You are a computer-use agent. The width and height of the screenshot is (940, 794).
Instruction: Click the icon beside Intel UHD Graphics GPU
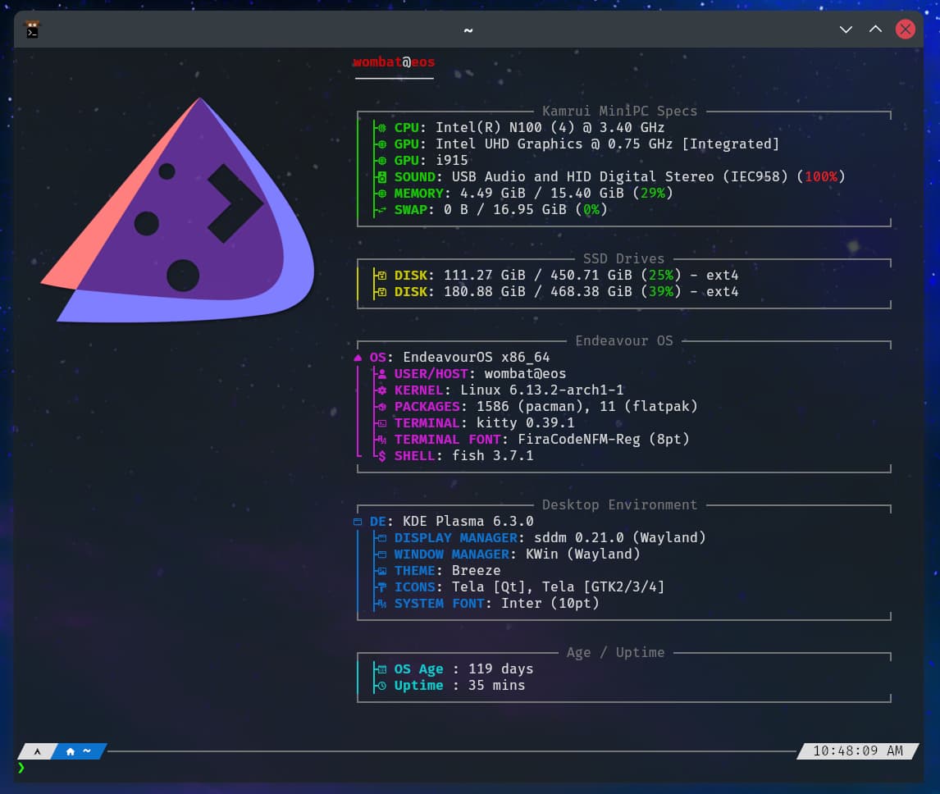[x=382, y=144]
